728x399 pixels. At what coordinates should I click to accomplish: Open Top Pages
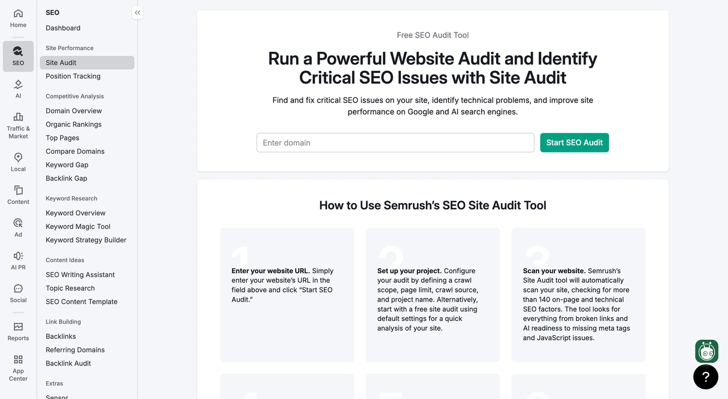pos(63,138)
